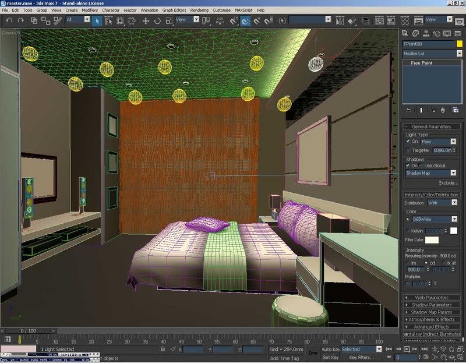This screenshot has height=363, width=466.
Task: Click the FPoint88 object name field
Action: pos(429,44)
